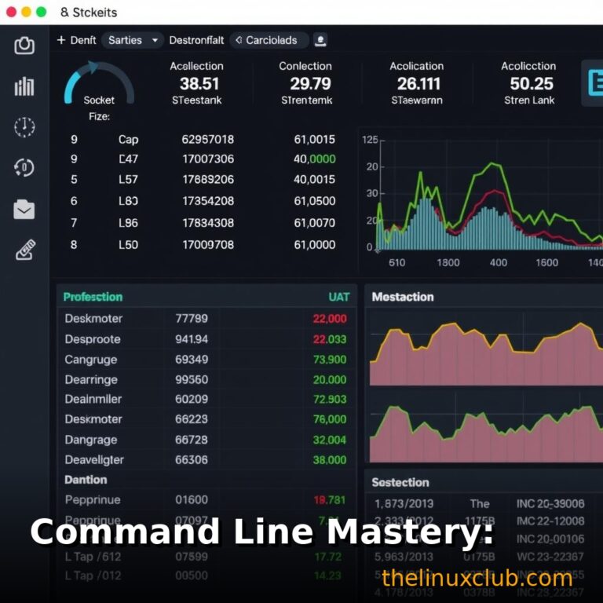Viewport: 603px width, 603px height.
Task: Select the Conlection 29.79 stat
Action: (x=306, y=83)
